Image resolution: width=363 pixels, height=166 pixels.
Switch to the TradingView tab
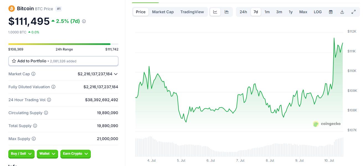pos(192,12)
